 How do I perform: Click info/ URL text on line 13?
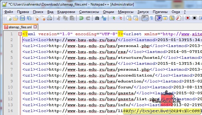tap(124, 105)
